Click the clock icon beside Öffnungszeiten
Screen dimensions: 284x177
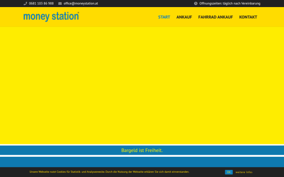195,3
